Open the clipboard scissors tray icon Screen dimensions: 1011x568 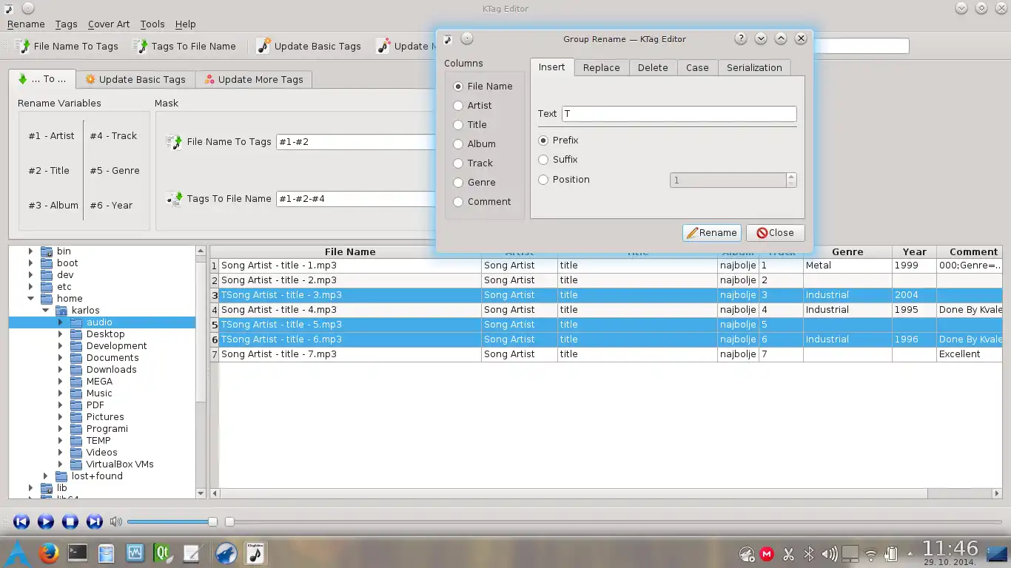click(x=788, y=553)
